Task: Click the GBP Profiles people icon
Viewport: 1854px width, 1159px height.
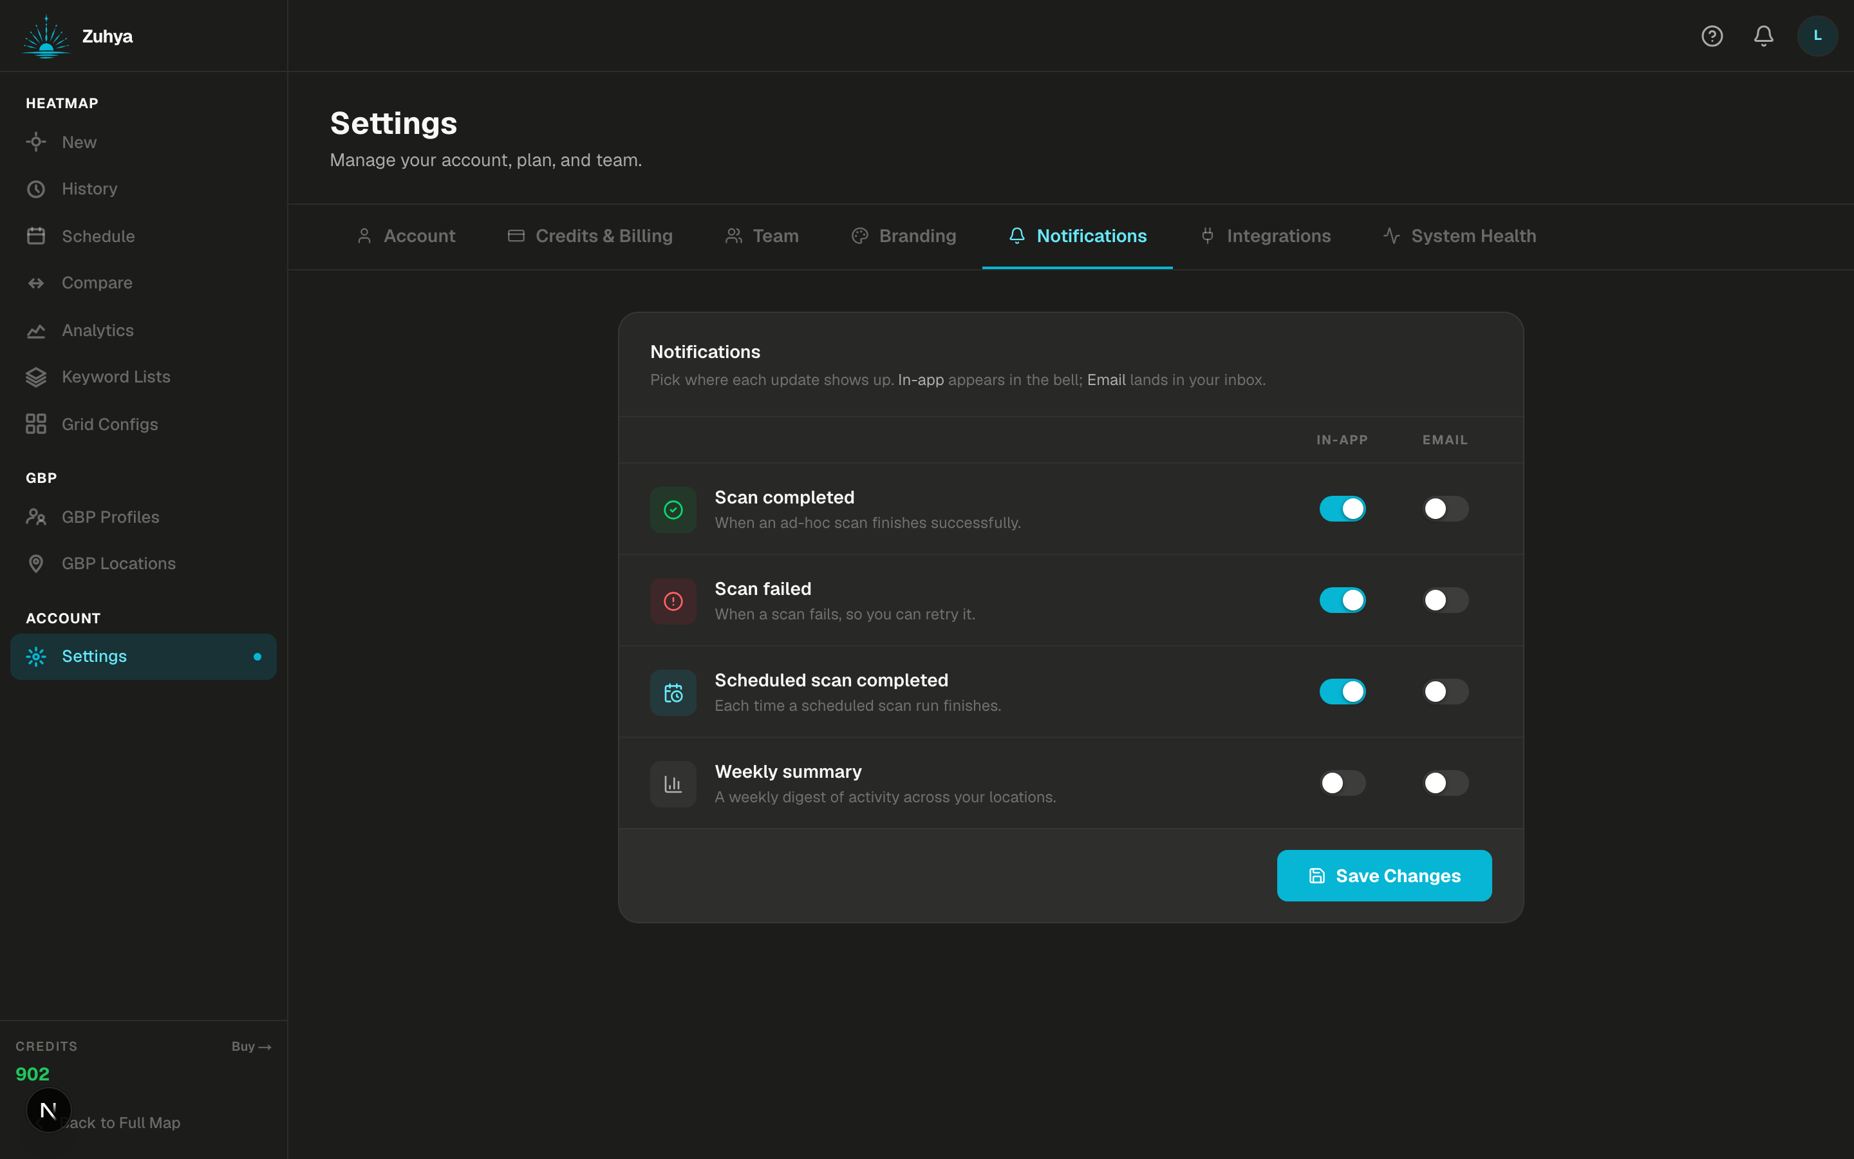Action: (x=36, y=516)
